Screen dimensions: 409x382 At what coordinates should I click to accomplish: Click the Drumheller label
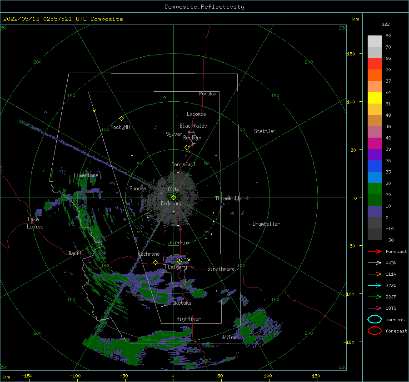pos(266,224)
